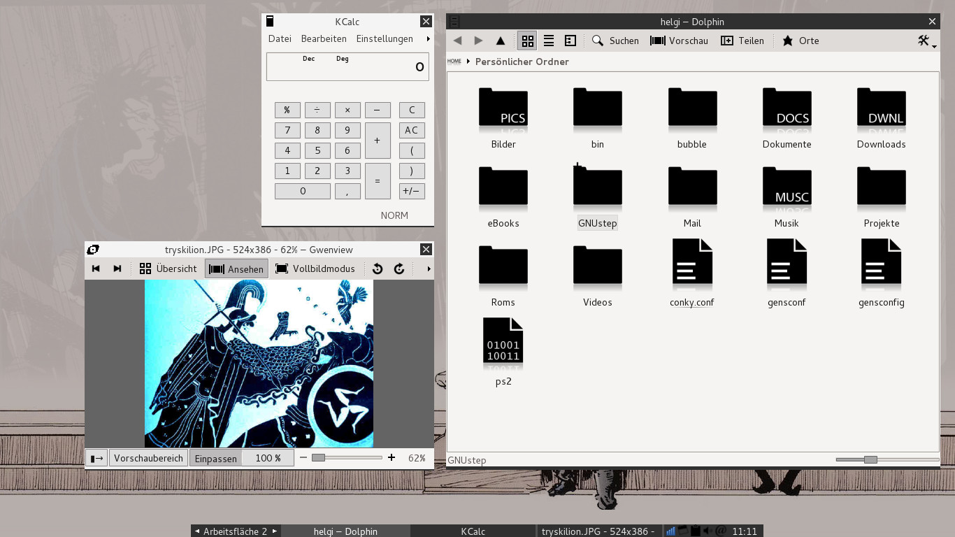Open the Videos folder

point(598,275)
